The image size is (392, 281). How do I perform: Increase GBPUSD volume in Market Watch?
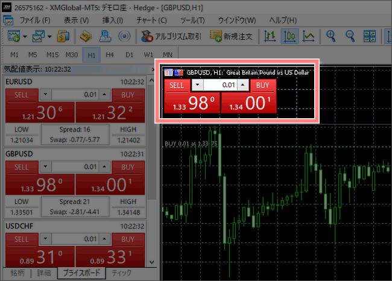click(x=104, y=166)
